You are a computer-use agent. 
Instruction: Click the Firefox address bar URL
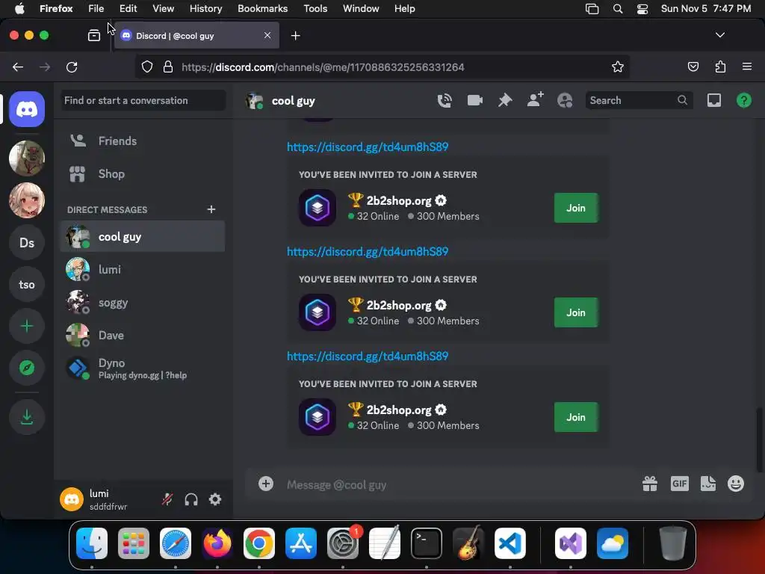[323, 67]
